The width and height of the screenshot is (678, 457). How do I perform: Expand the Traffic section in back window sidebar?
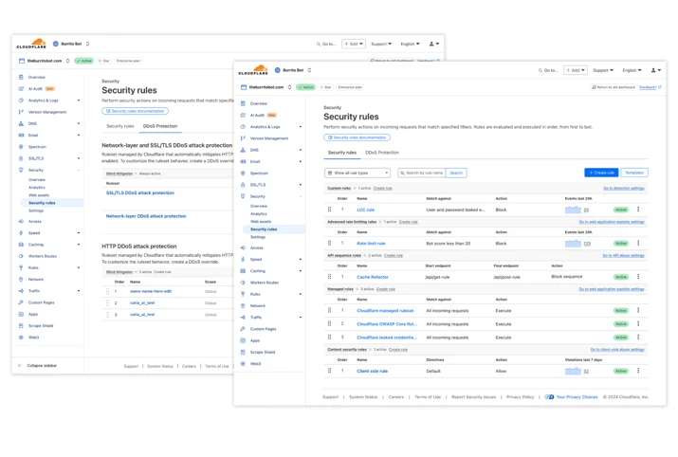pyautogui.click(x=79, y=291)
